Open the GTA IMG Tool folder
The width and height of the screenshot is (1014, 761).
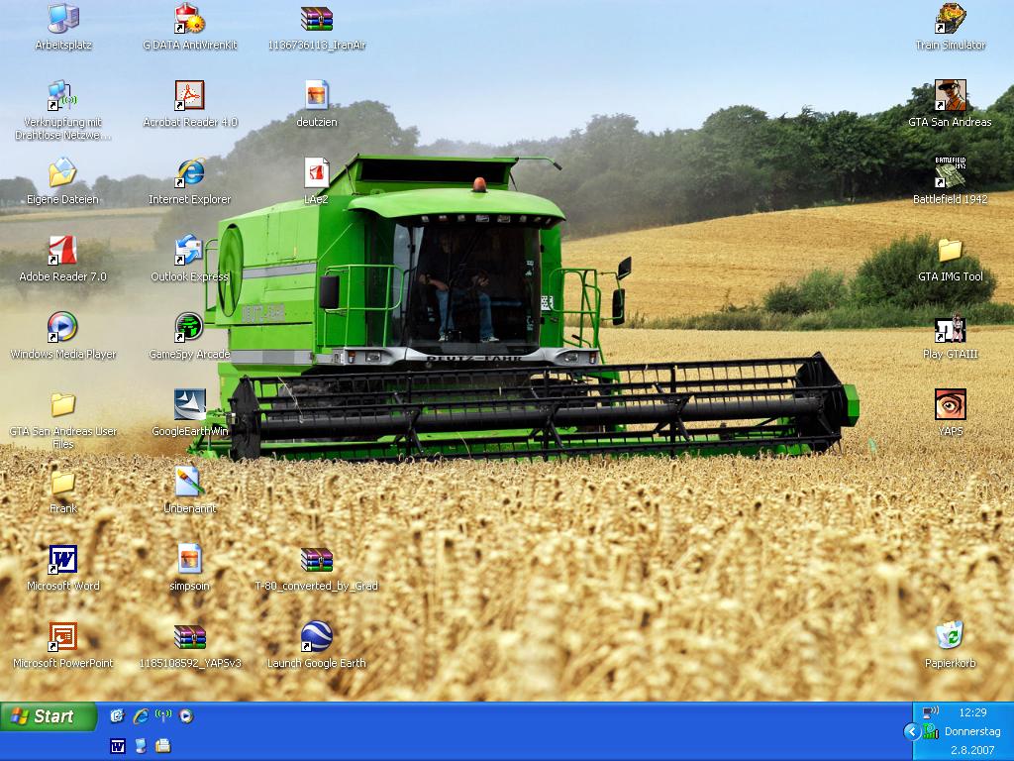click(950, 251)
